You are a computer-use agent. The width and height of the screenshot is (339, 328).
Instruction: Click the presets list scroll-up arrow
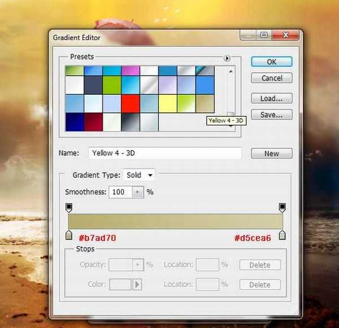coord(231,71)
